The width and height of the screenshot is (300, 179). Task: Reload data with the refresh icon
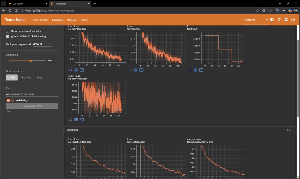tap(279, 20)
